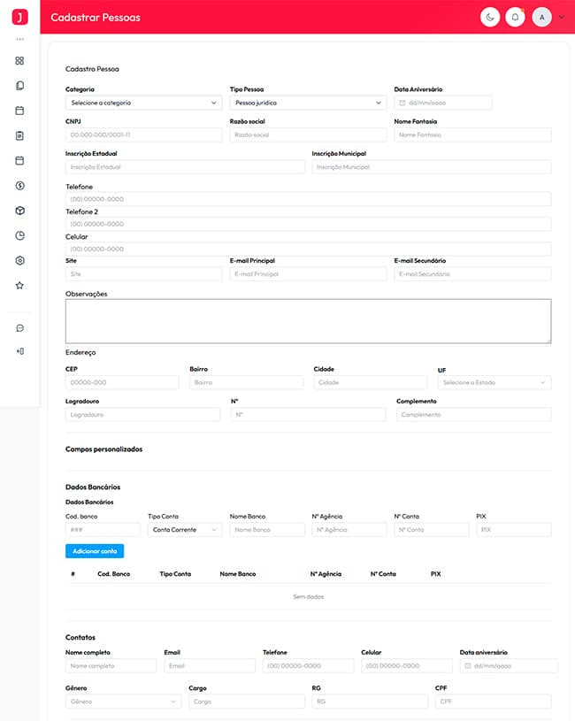This screenshot has width=575, height=721.
Task: Click the Site input field
Action: pyautogui.click(x=144, y=274)
